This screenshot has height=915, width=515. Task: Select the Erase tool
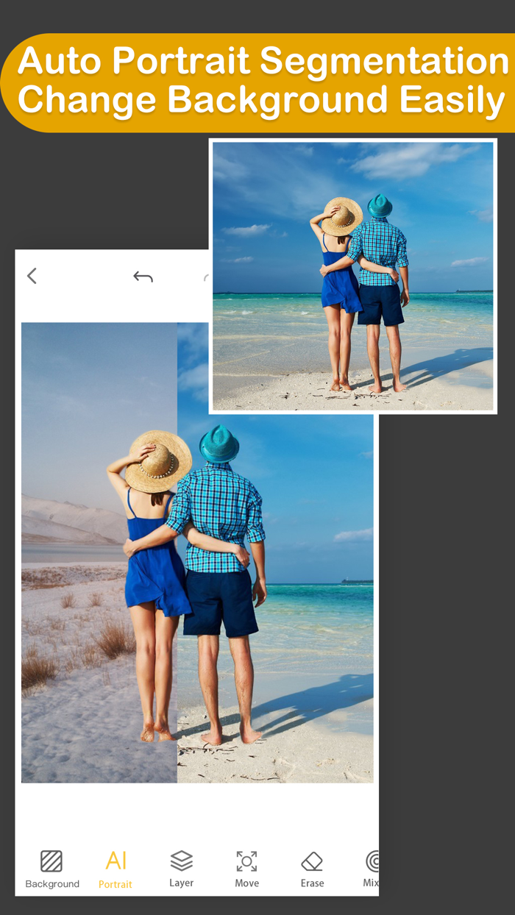click(312, 869)
